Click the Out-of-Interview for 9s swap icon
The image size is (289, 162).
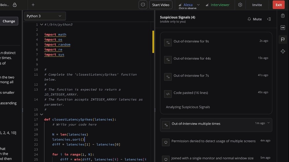pos(168,43)
